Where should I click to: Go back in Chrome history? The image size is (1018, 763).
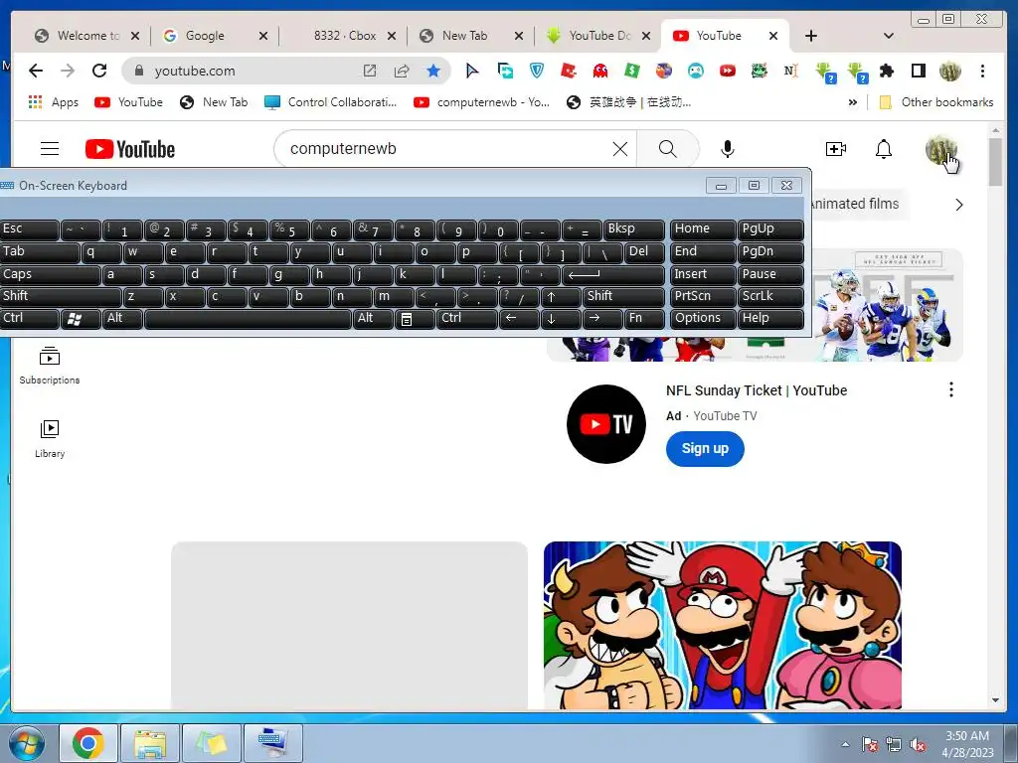pyautogui.click(x=36, y=71)
